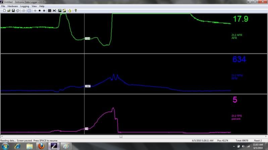Open the View menu
The width and height of the screenshot is (268, 150).
[x=34, y=6]
